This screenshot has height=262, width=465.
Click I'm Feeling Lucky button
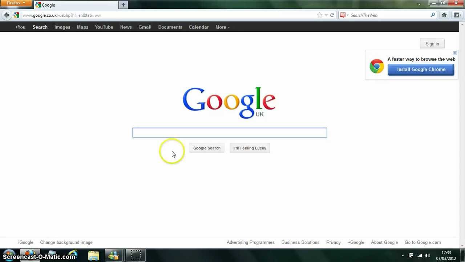coord(250,148)
